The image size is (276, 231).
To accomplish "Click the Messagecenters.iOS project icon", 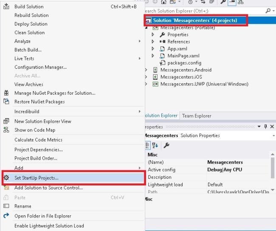I will (155, 77).
